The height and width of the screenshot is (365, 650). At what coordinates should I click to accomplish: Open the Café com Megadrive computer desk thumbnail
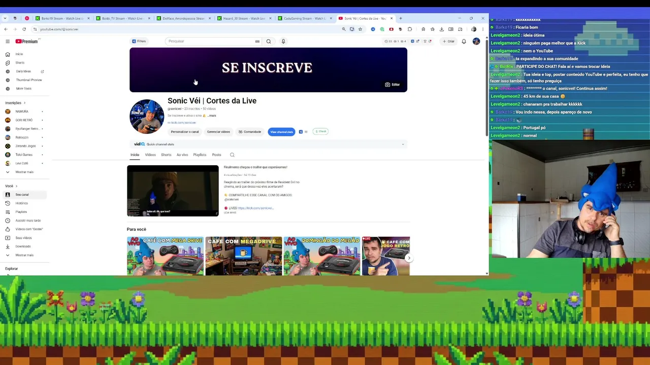(x=244, y=256)
